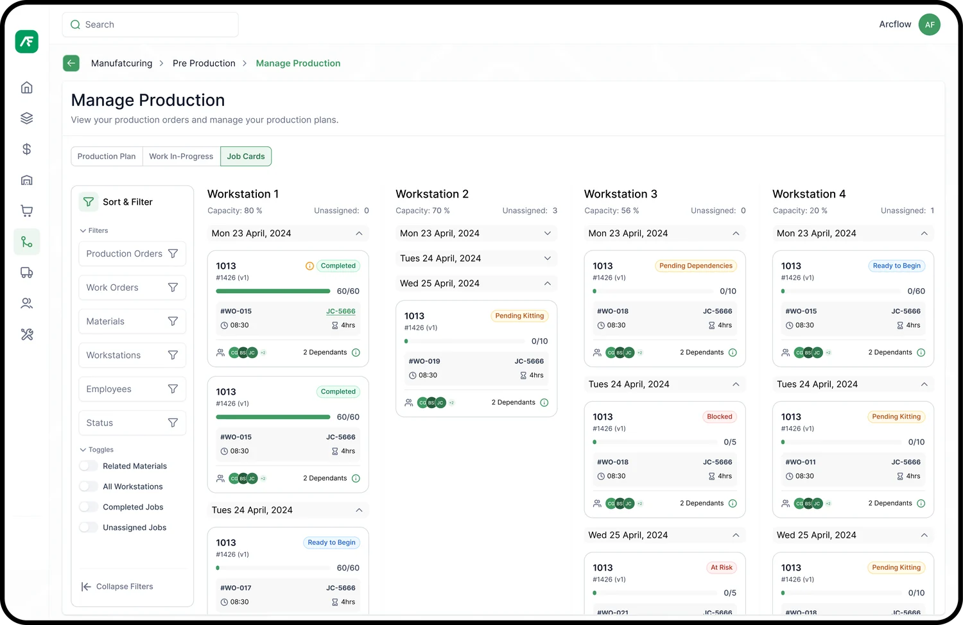Screen dimensions: 963x625
Task: Open the dollar sign finance icon
Action: [x=26, y=149]
